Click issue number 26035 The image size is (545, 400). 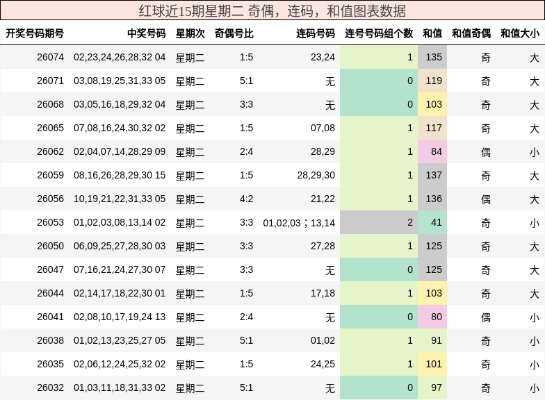(x=50, y=364)
